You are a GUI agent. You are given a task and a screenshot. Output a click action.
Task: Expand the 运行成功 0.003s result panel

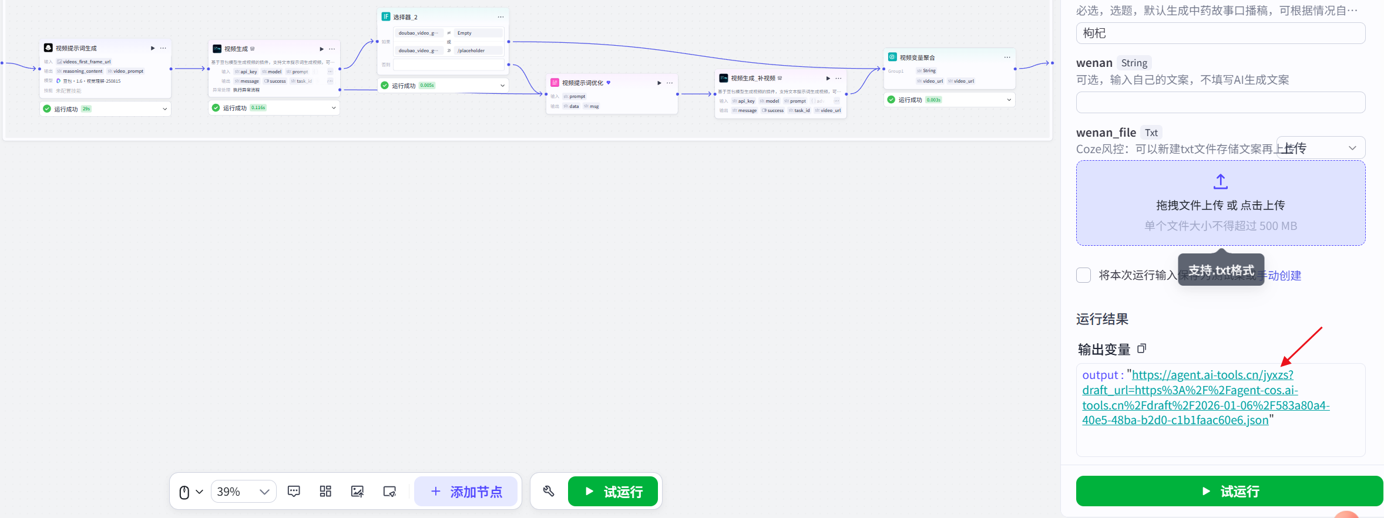click(1009, 100)
